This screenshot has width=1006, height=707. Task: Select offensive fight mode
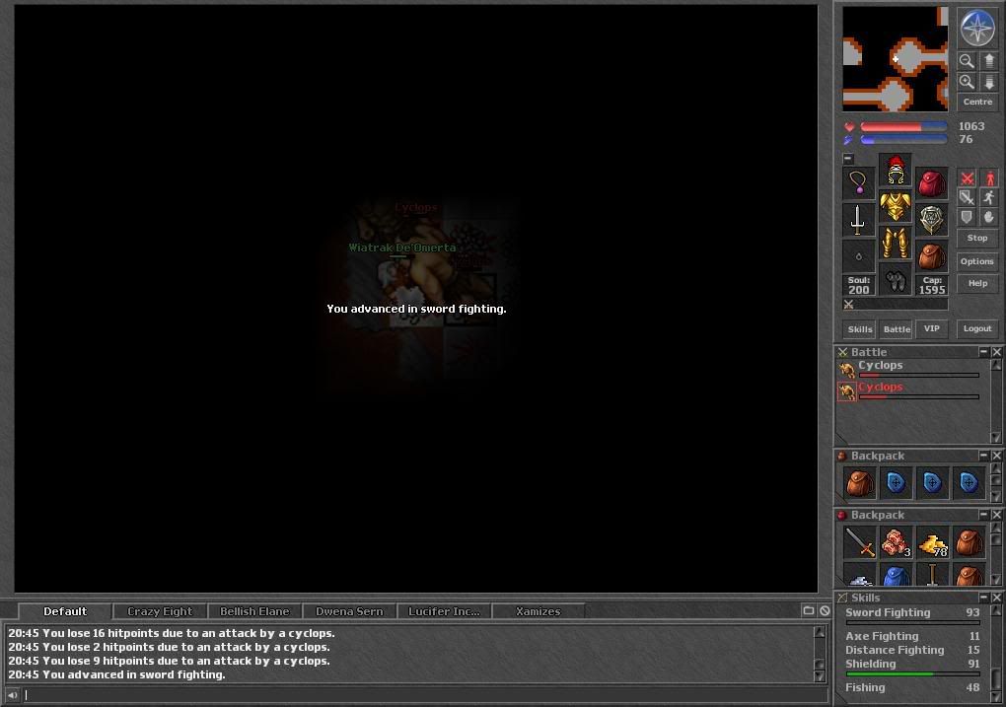click(967, 178)
